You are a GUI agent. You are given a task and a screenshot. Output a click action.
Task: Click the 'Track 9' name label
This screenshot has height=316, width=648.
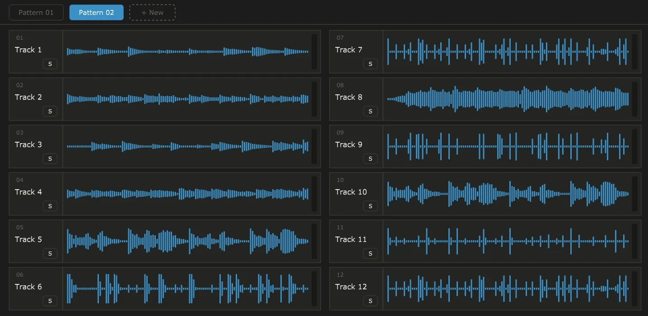coord(349,144)
